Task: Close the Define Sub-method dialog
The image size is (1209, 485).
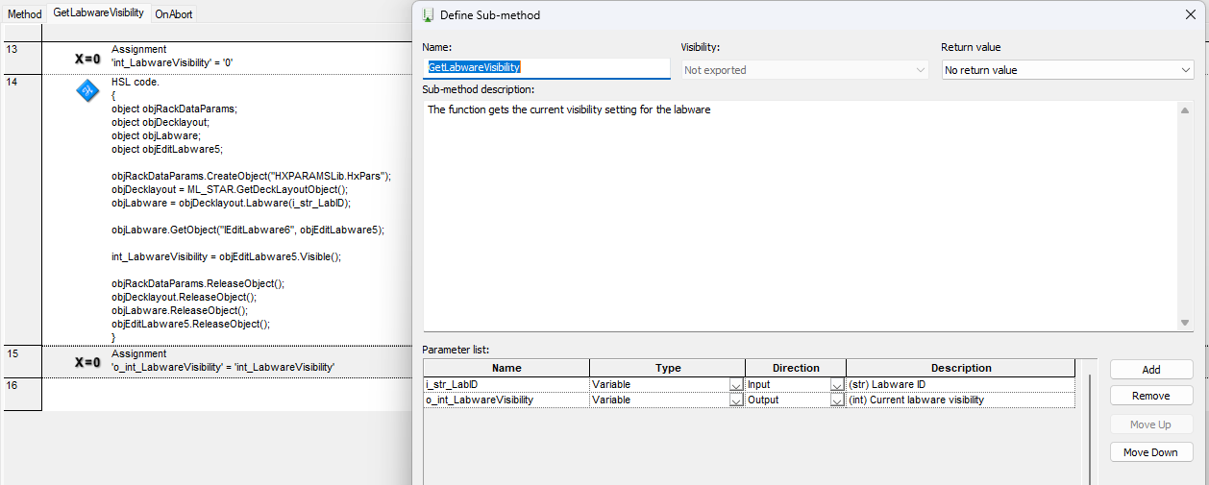Action: tap(1191, 14)
